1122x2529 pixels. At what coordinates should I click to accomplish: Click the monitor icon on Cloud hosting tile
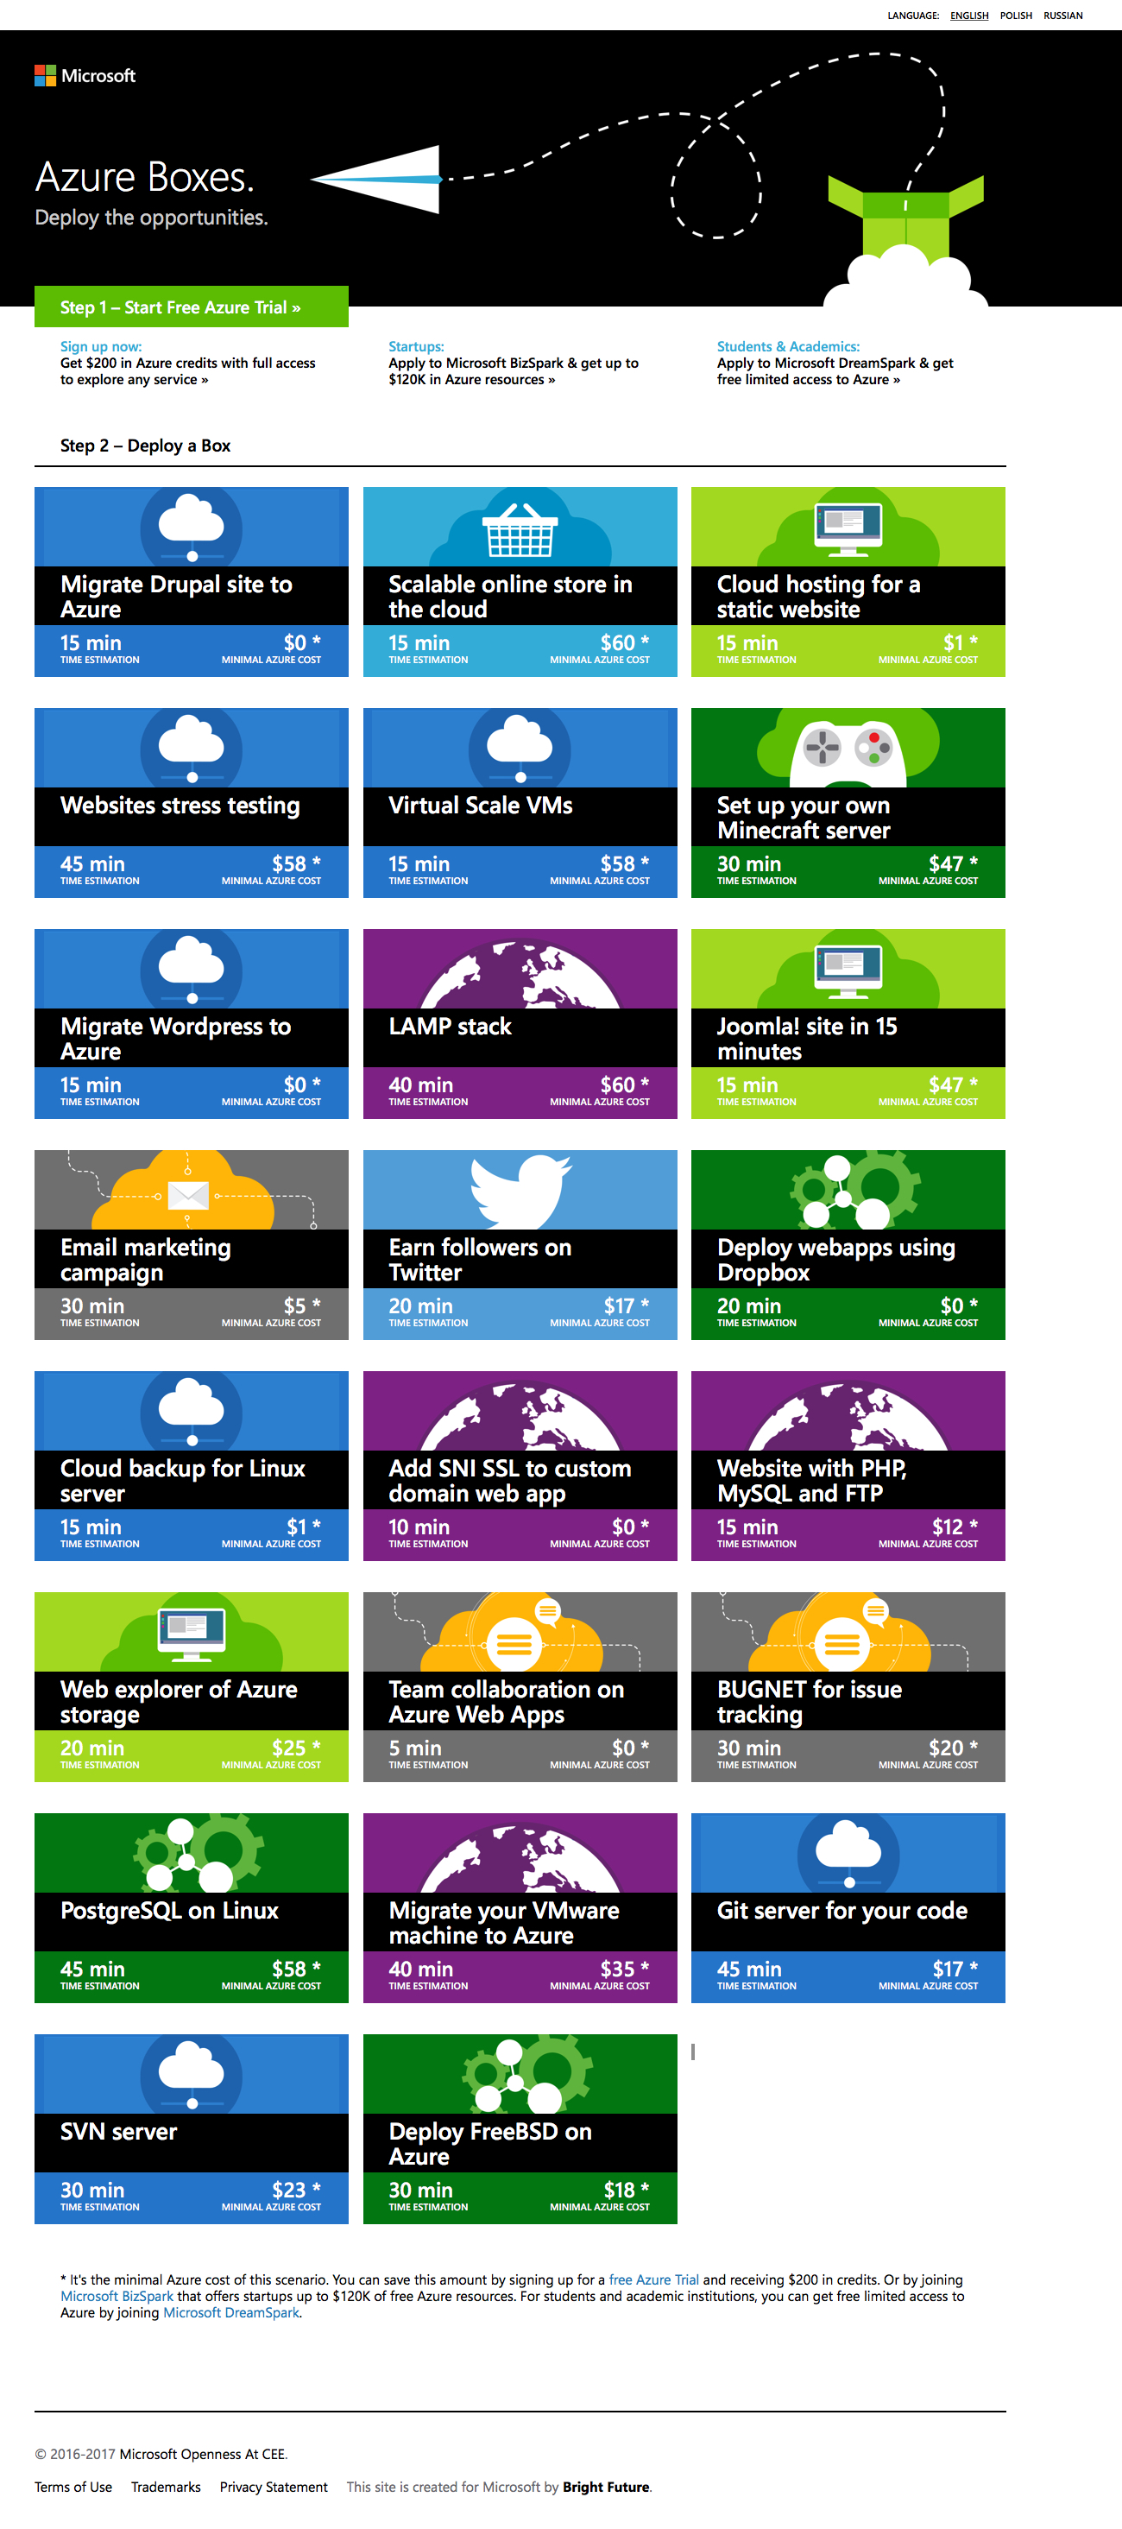tap(848, 525)
